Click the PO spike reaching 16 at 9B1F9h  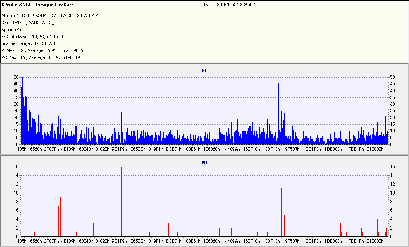click(122, 202)
